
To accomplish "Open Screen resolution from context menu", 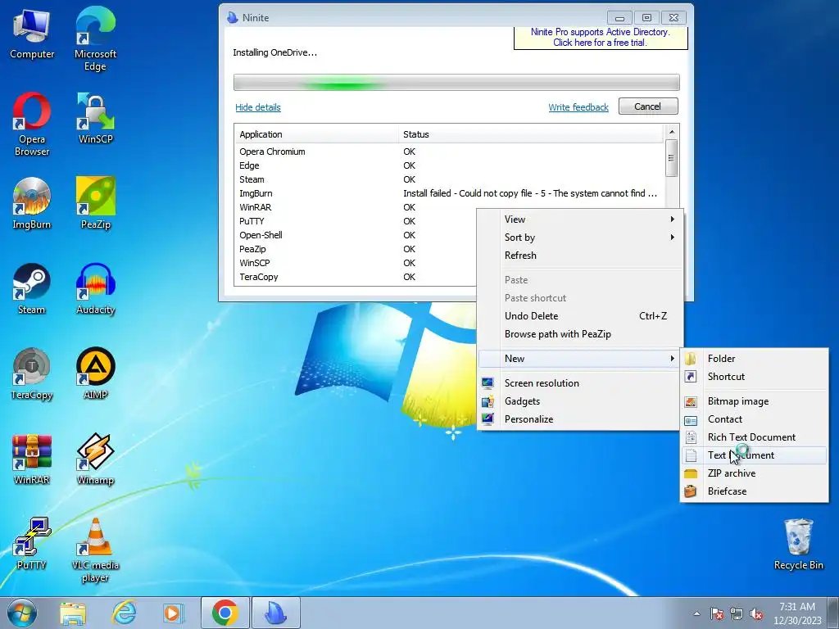I will 580,383.
